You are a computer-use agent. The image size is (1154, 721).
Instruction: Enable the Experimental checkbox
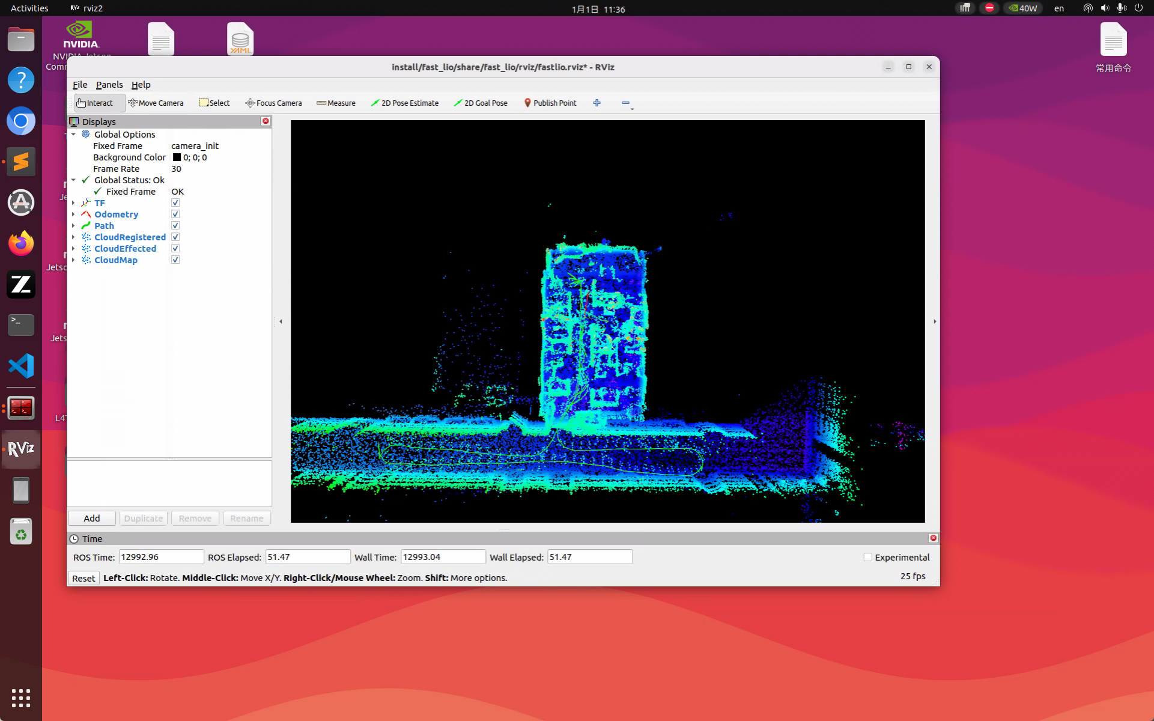867,557
